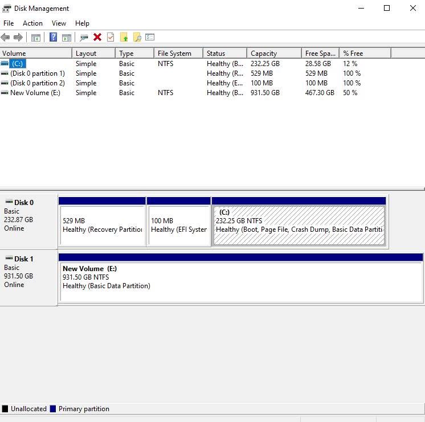Screen dimensions: 425x422
Task: Click 232.25 GB capacity cell
Action: click(x=265, y=64)
